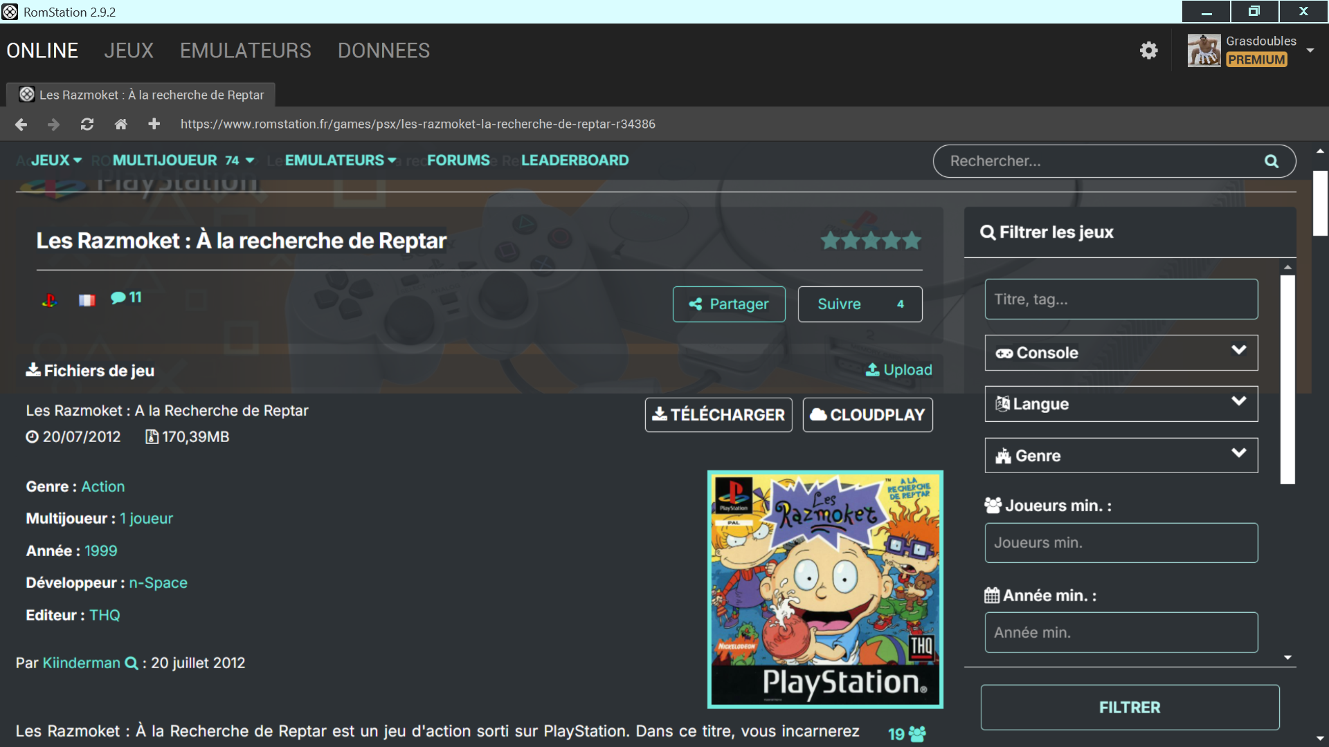Click the PlayStation console icon
Screen dimensions: 1329x747
[49, 300]
